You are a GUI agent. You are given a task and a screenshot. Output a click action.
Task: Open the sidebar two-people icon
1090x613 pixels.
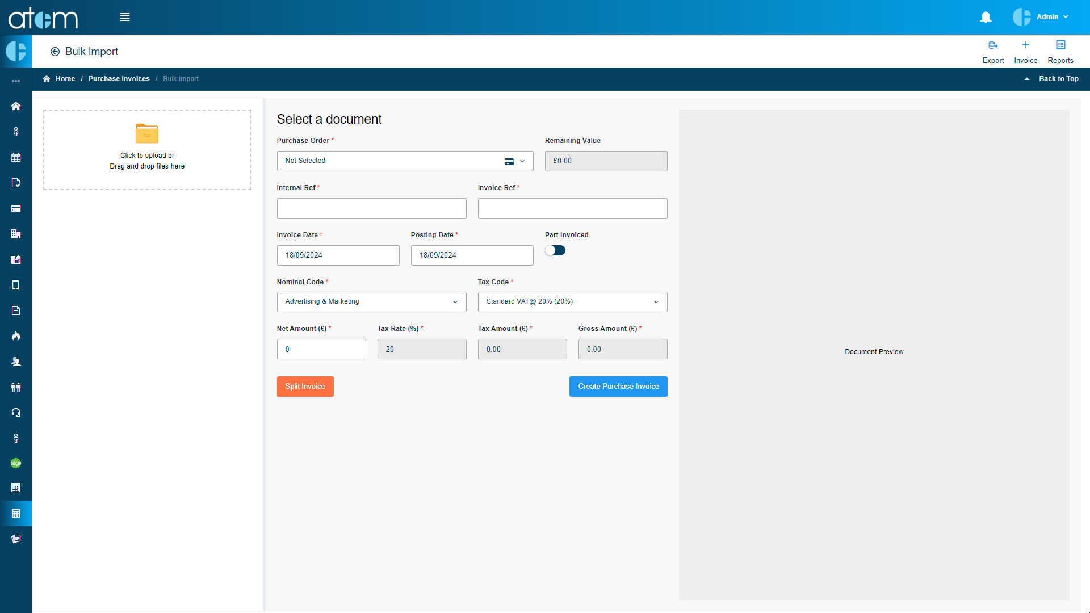coord(16,387)
